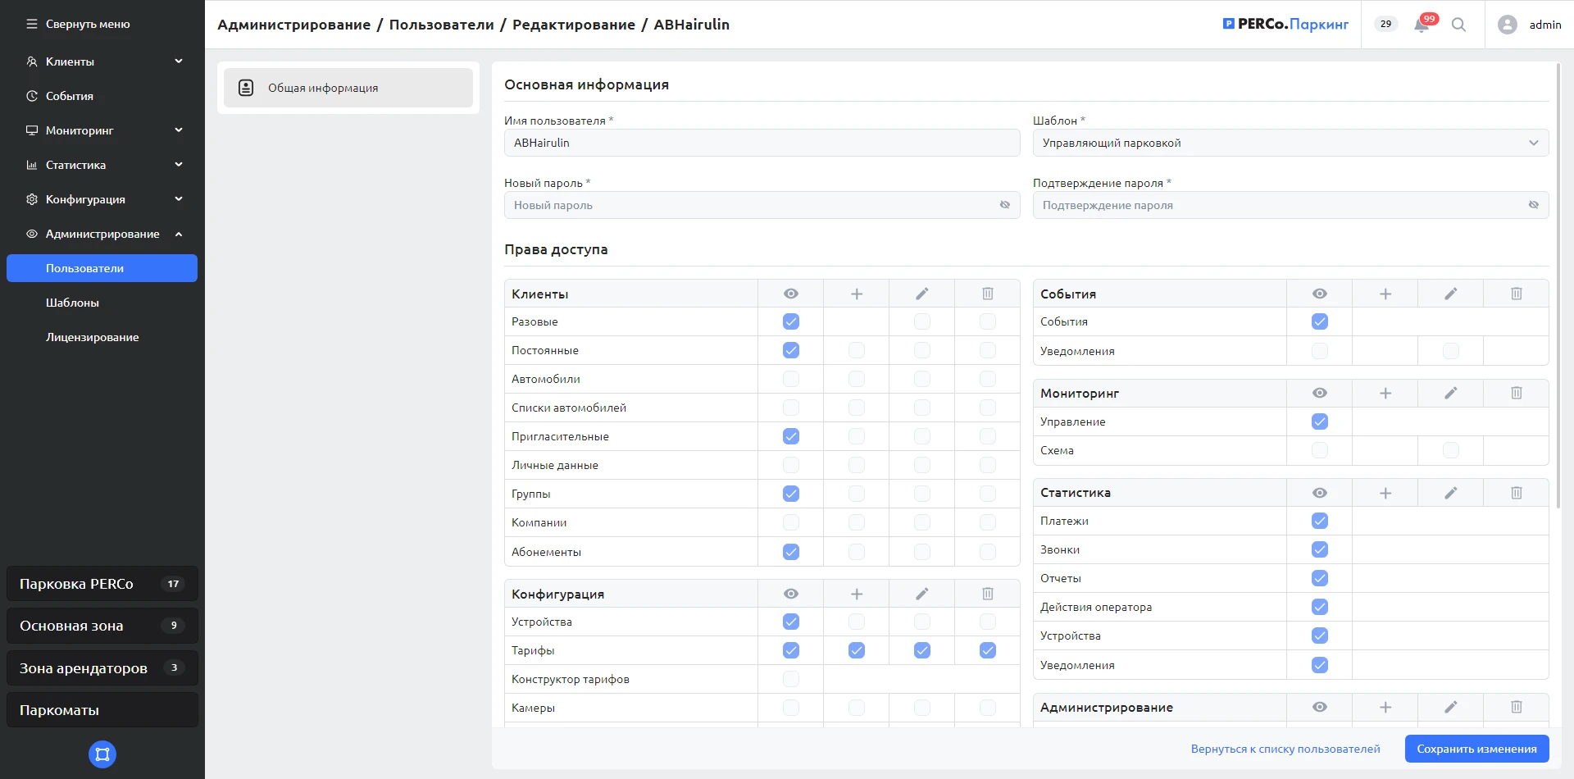Click the admin user avatar icon
Screen dimensions: 1574x779
tap(1507, 25)
